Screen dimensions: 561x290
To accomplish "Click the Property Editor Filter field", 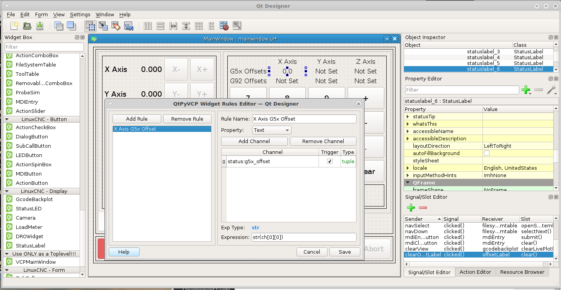I will pos(462,90).
